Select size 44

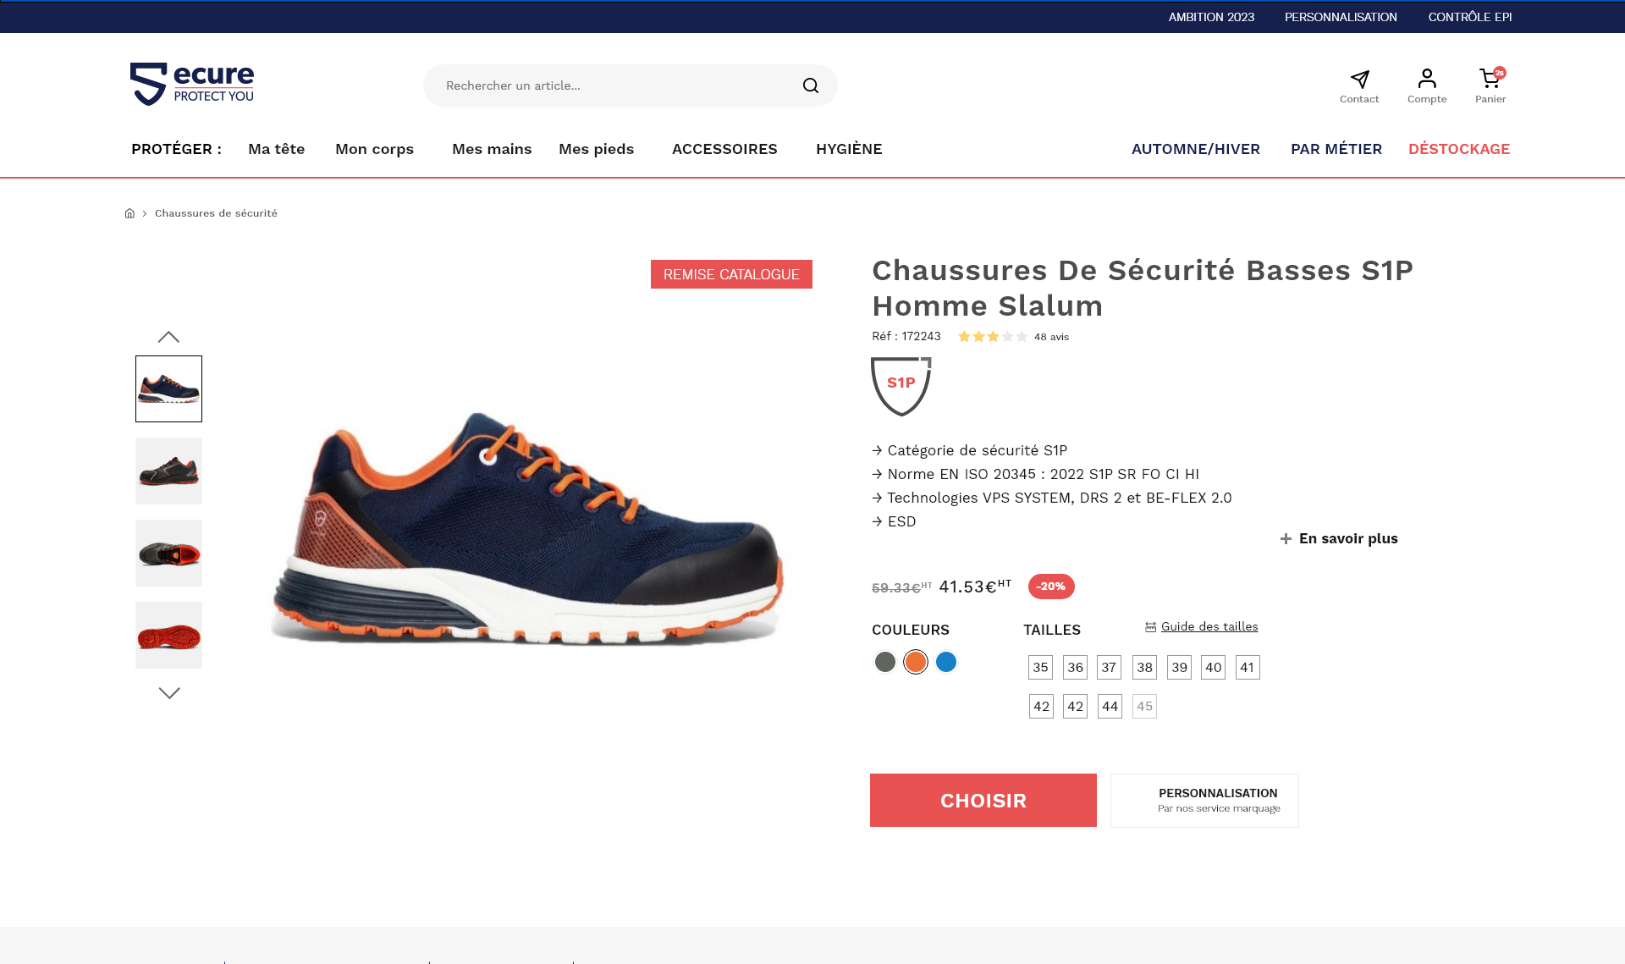coord(1110,707)
